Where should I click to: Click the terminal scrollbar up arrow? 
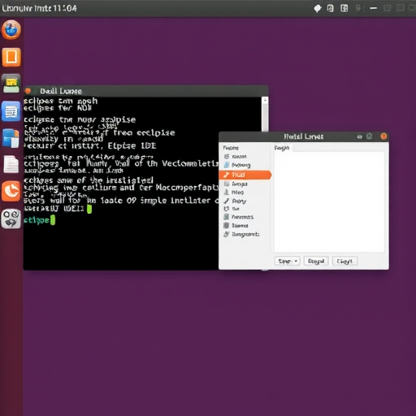(x=265, y=100)
